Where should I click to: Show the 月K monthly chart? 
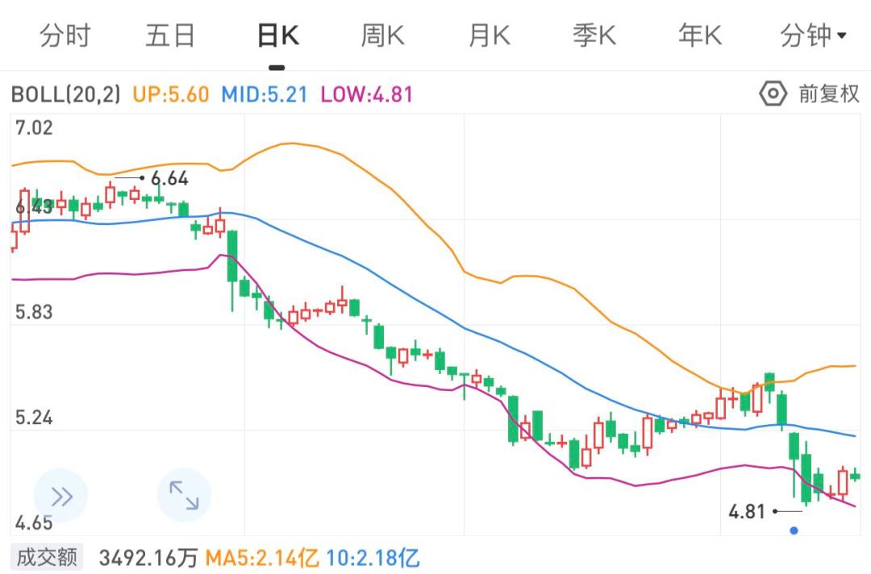pyautogui.click(x=489, y=36)
